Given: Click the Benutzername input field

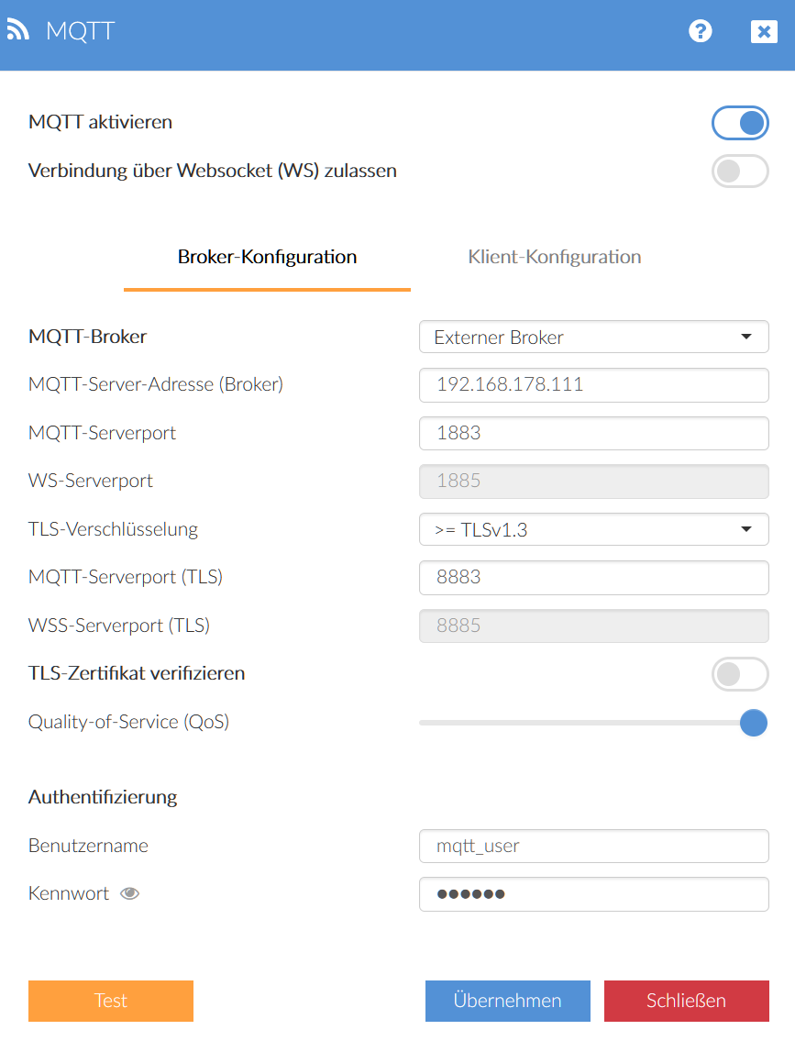Looking at the screenshot, I should coord(593,847).
